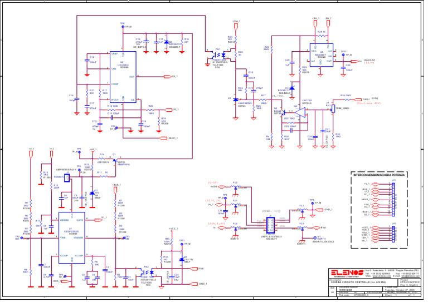Select the PH1 optocoupler symbol
This screenshot has width=428, height=302.
[218, 55]
